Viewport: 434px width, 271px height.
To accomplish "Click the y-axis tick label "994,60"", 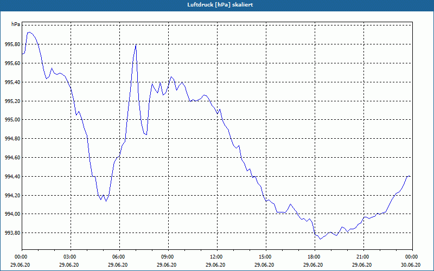I will (12, 158).
